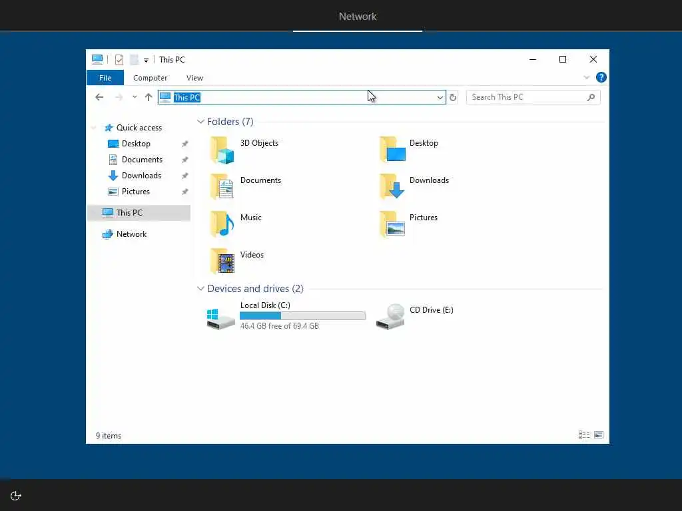This screenshot has height=511, width=682.
Task: Expand the ribbon using the chevron
Action: point(586,77)
